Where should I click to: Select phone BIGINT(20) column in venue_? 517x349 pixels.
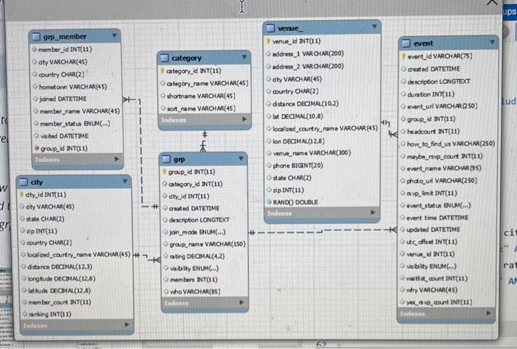coord(298,165)
